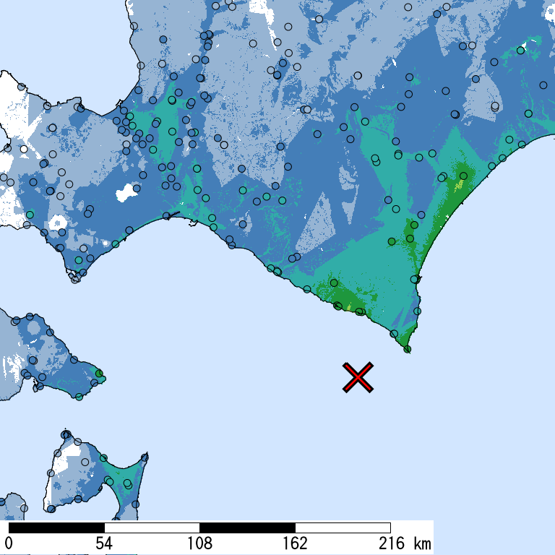Click the yellow-green high-intensity patch near the east coast
Viewport: 555px width, 555px height.
459,184
